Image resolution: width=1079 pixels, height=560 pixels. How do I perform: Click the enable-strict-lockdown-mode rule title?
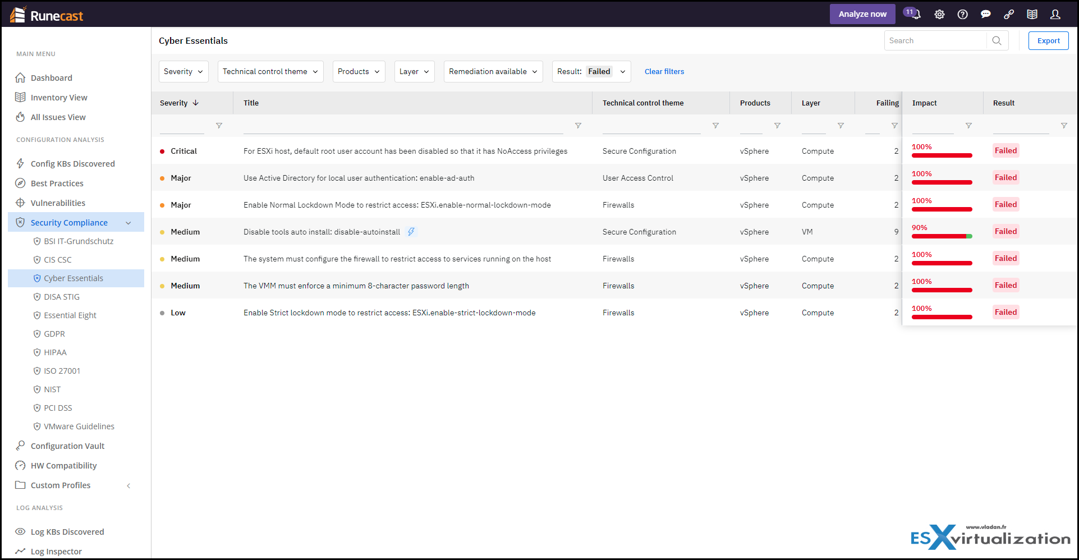tap(389, 313)
